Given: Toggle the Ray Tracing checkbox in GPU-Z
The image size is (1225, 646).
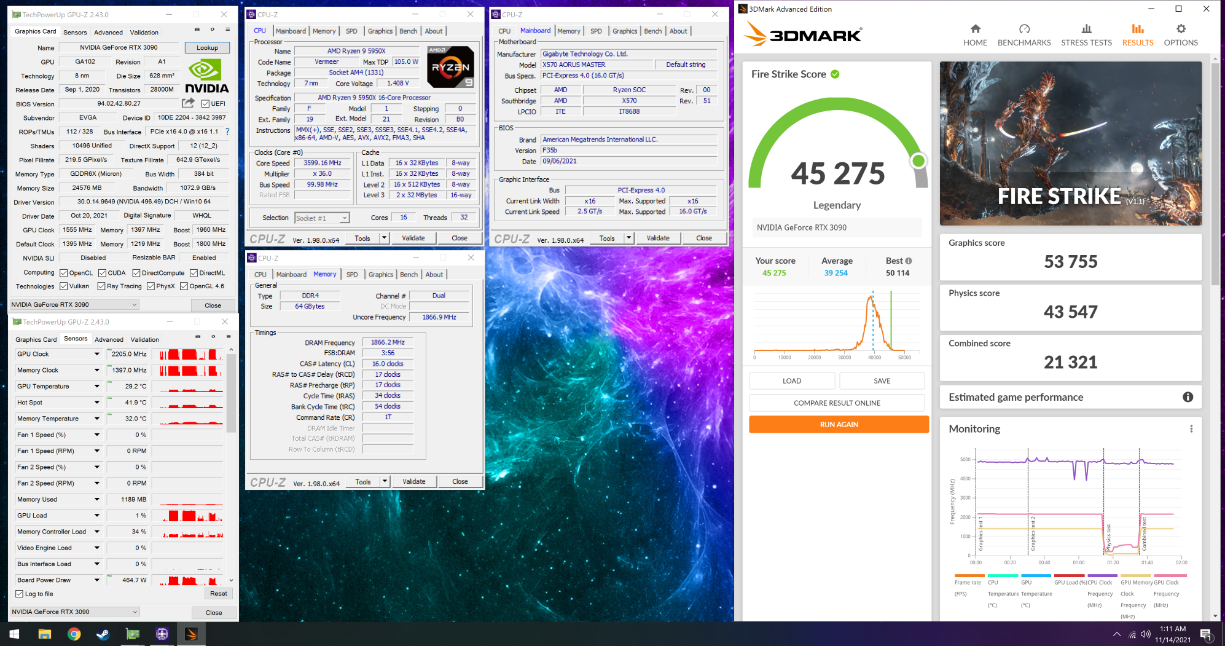Looking at the screenshot, I should (x=101, y=286).
